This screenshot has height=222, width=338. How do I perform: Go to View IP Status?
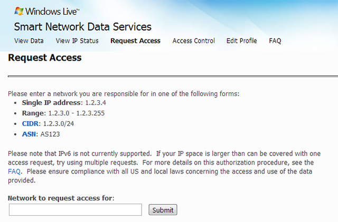[77, 41]
